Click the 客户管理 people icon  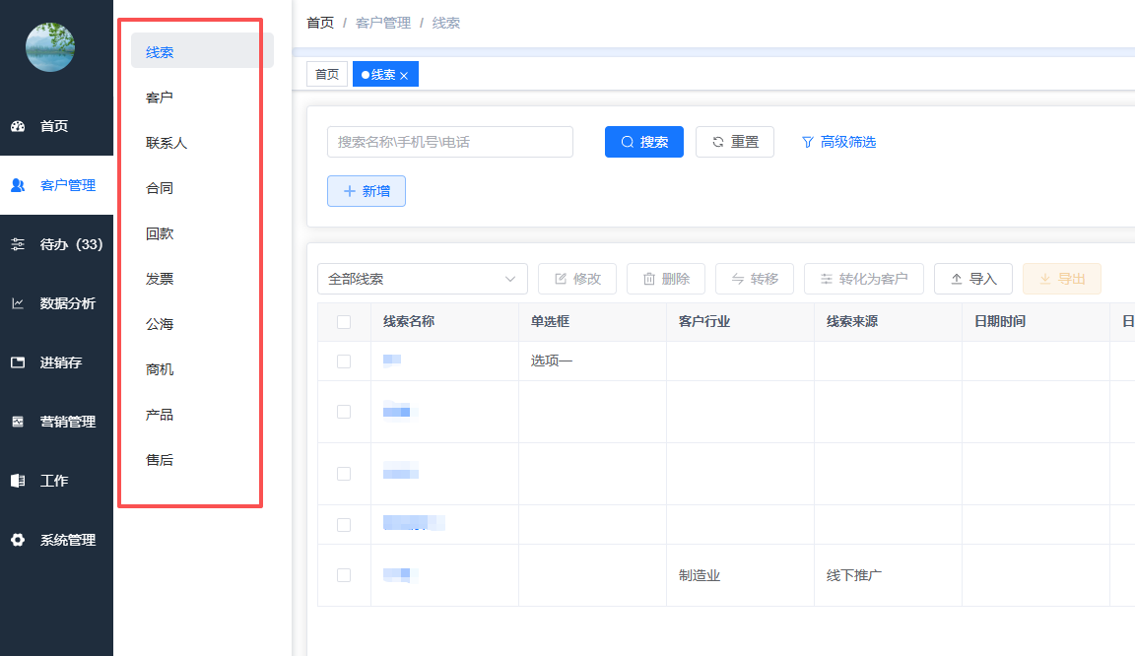coord(18,185)
